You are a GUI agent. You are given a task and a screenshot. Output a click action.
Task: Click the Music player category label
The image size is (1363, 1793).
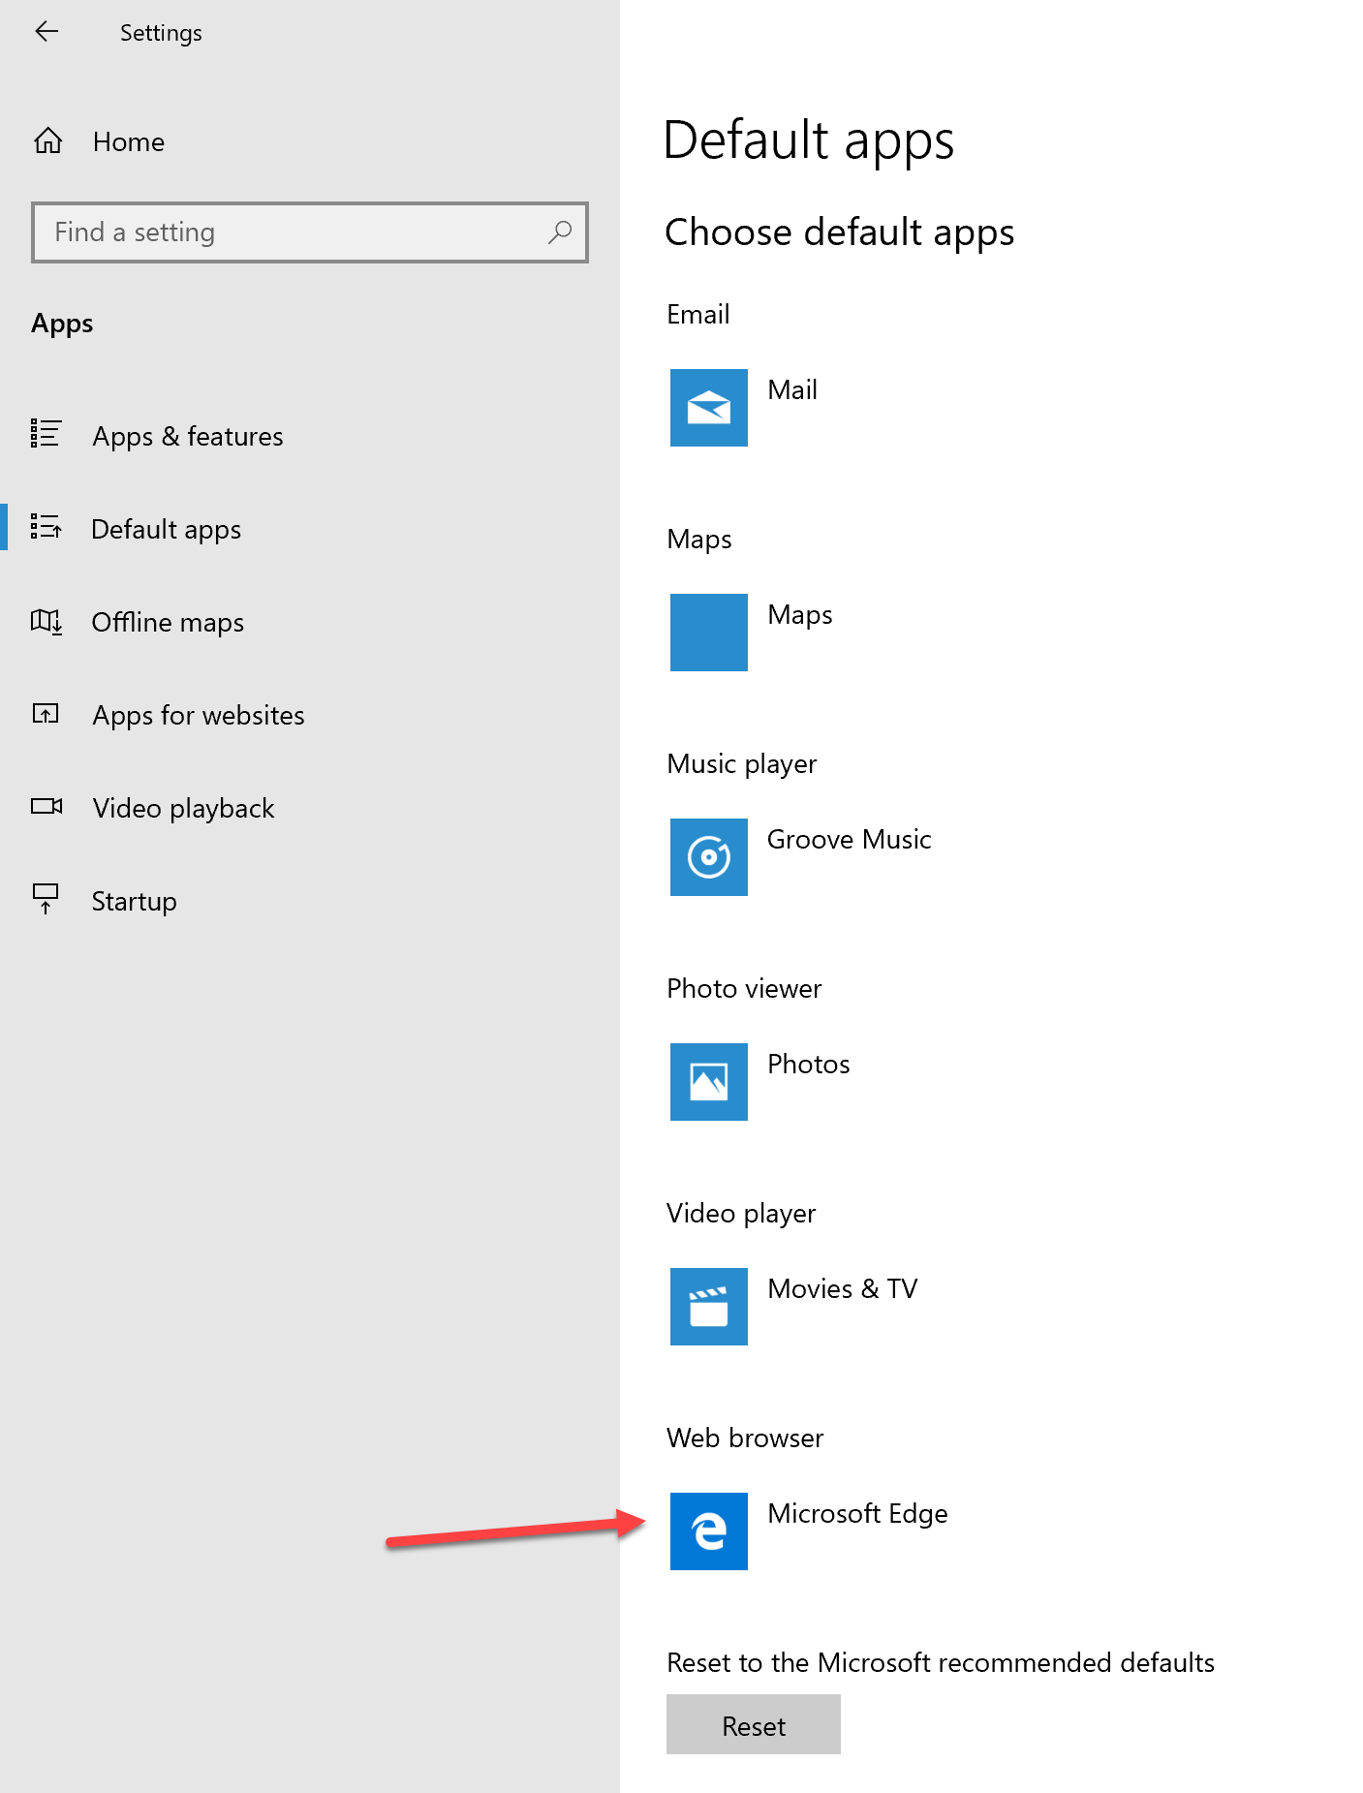click(x=742, y=764)
